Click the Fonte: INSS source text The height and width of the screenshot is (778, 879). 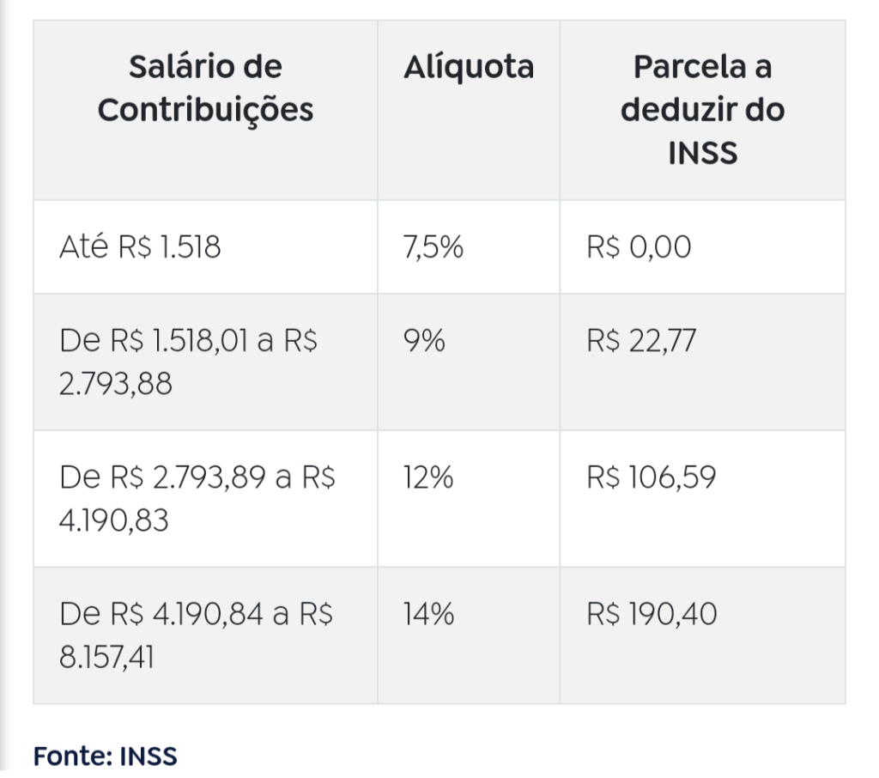pyautogui.click(x=106, y=757)
